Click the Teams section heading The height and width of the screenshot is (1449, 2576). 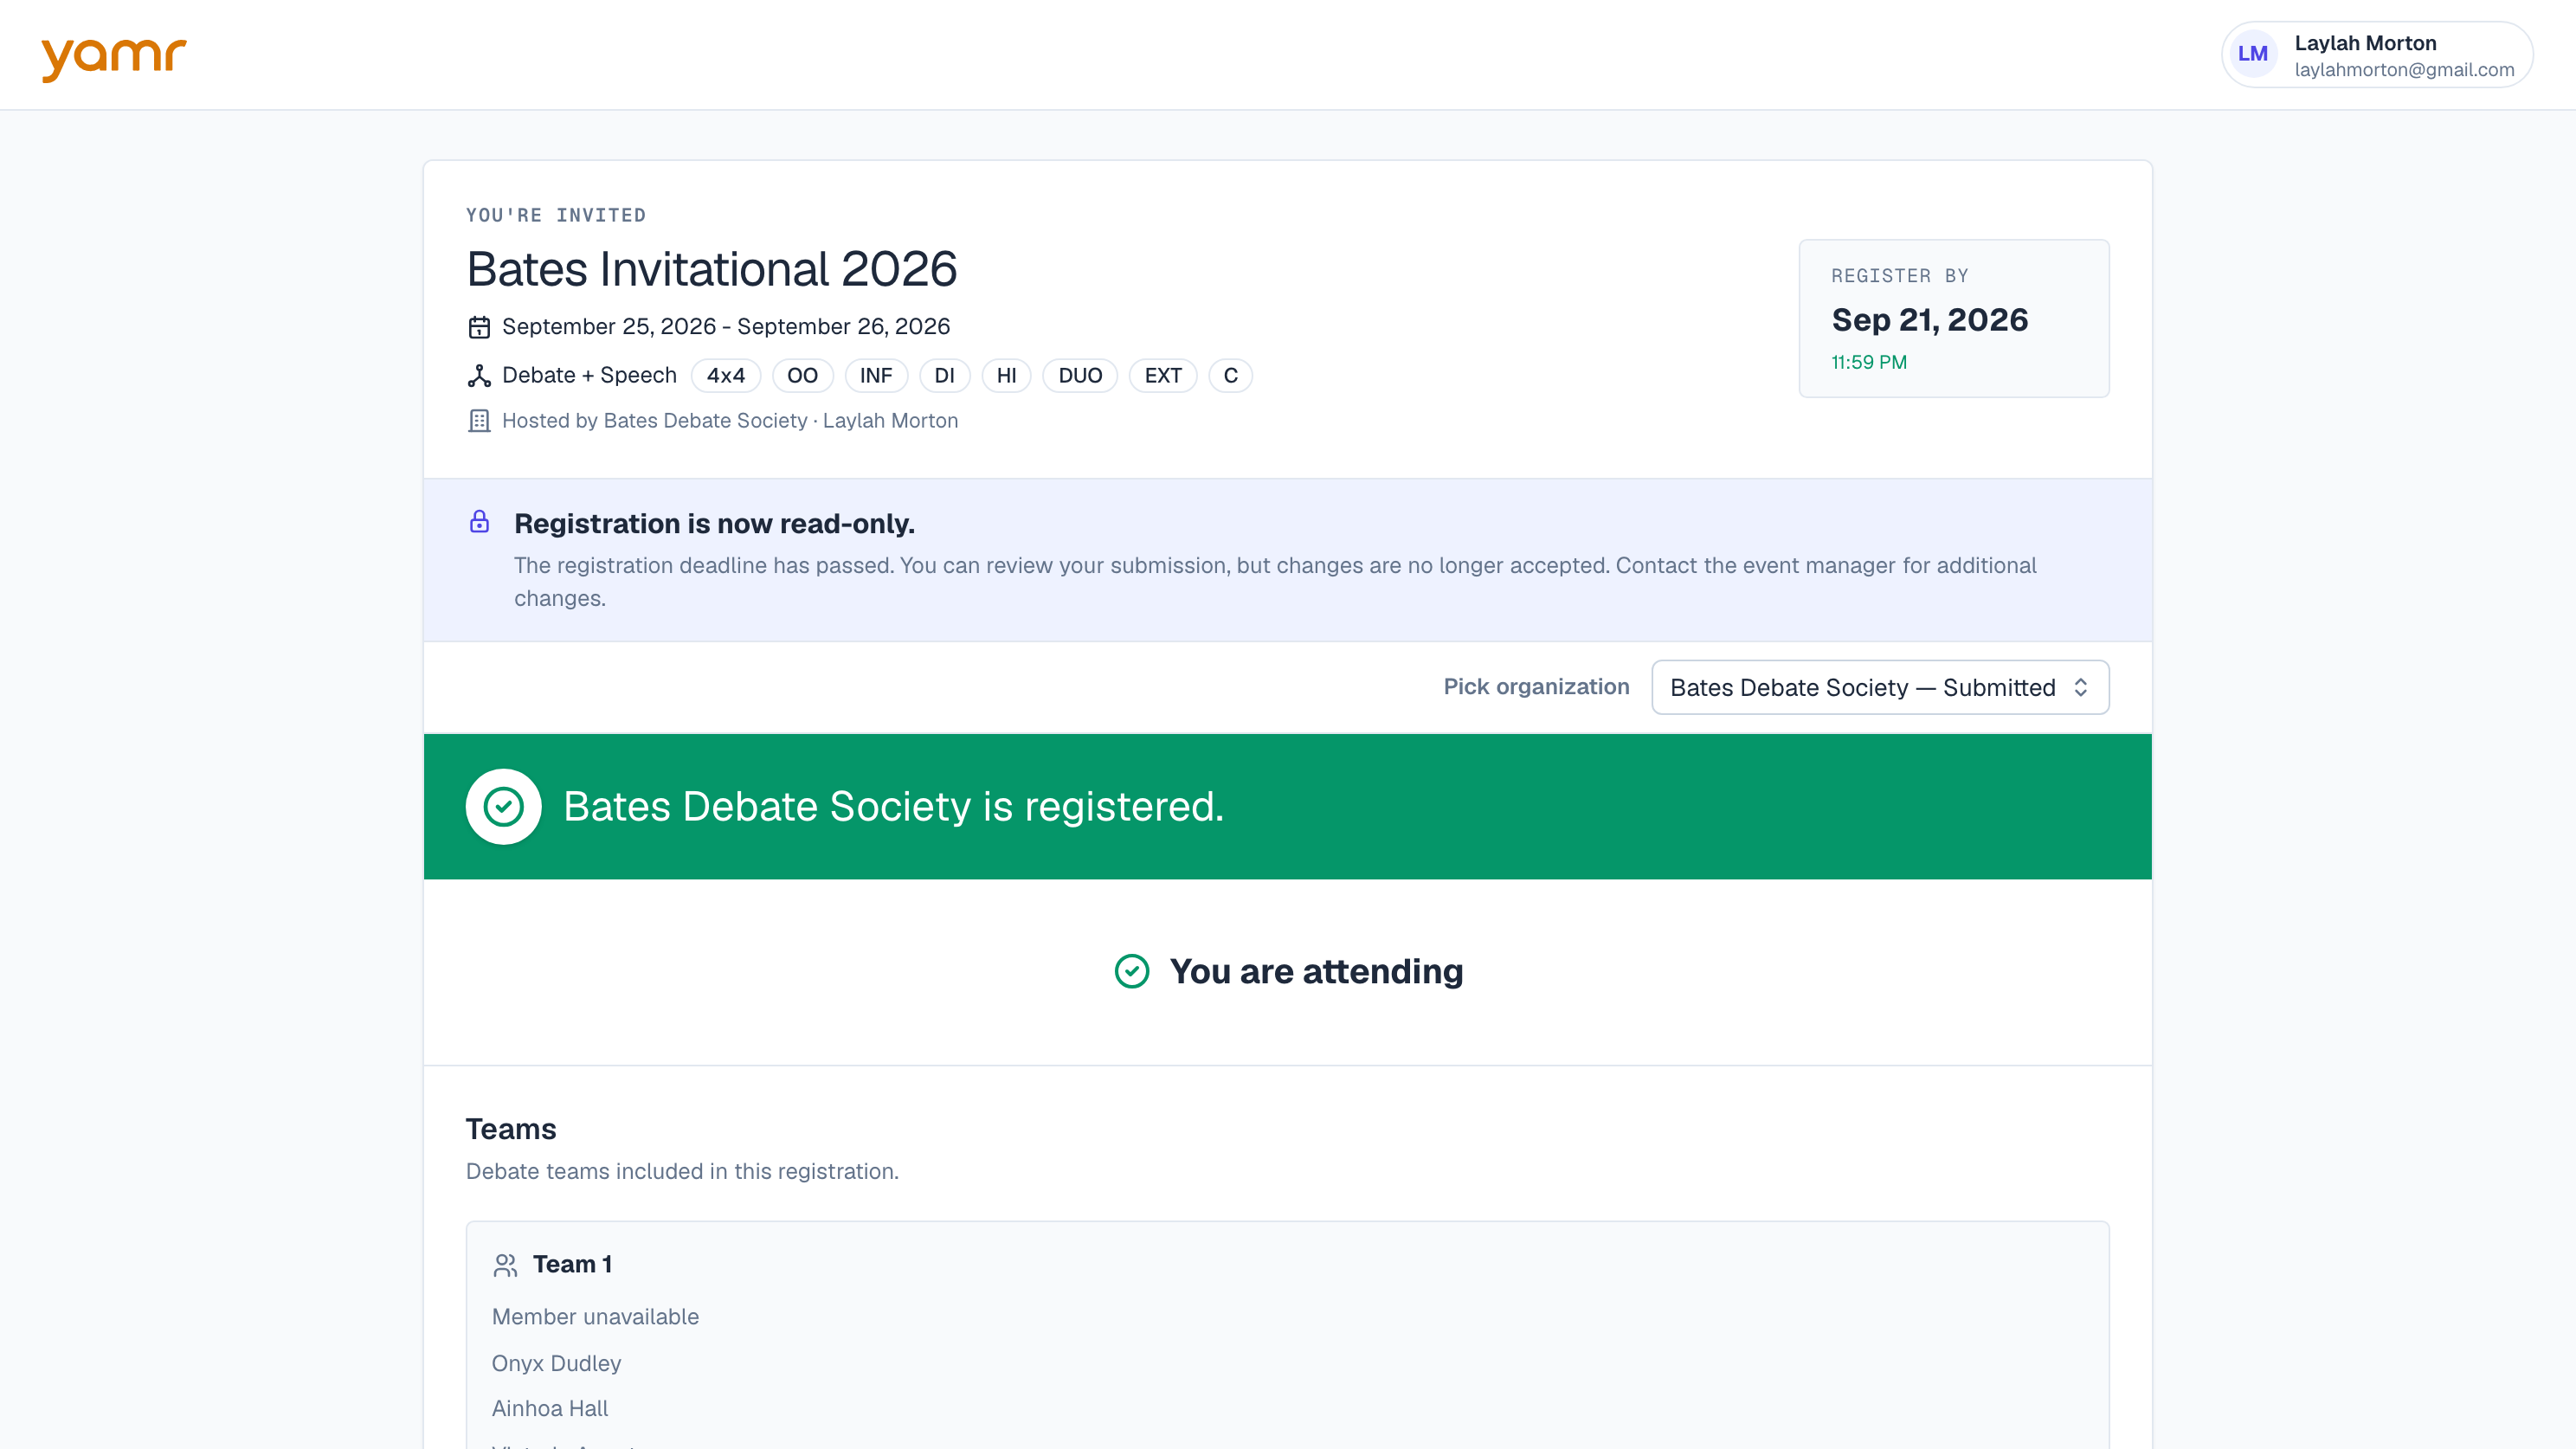pos(511,1129)
